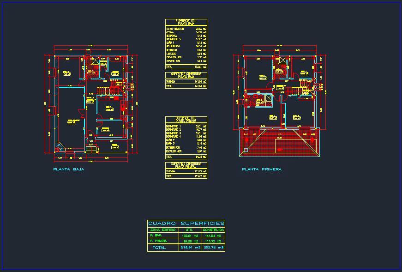Click the ZONA EDIFICIO column header

pyautogui.click(x=162, y=230)
